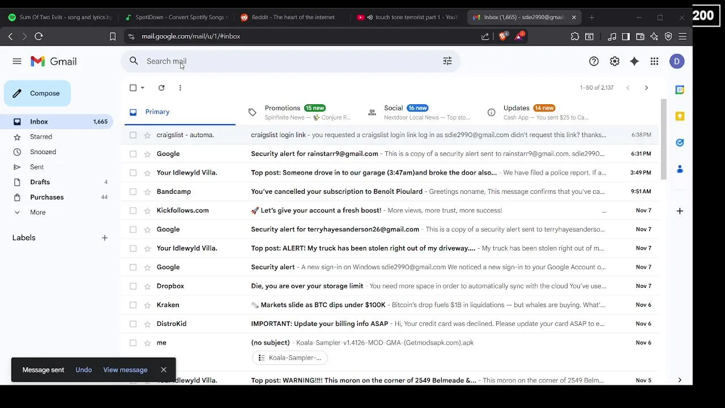Open the browser extensions puzzle icon
The image size is (725, 408).
[x=575, y=36]
